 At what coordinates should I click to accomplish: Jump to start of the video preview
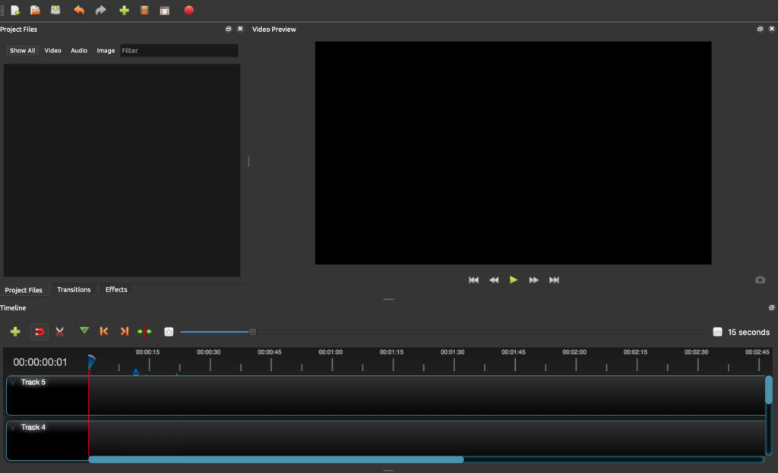tap(474, 280)
